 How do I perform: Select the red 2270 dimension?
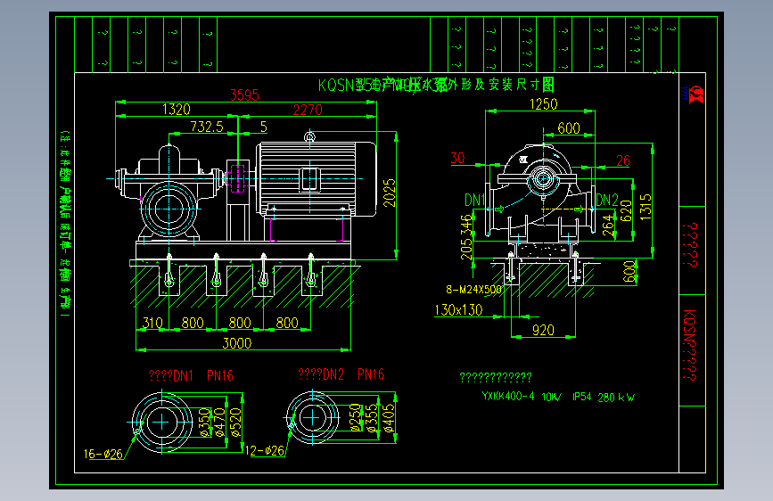pos(308,110)
